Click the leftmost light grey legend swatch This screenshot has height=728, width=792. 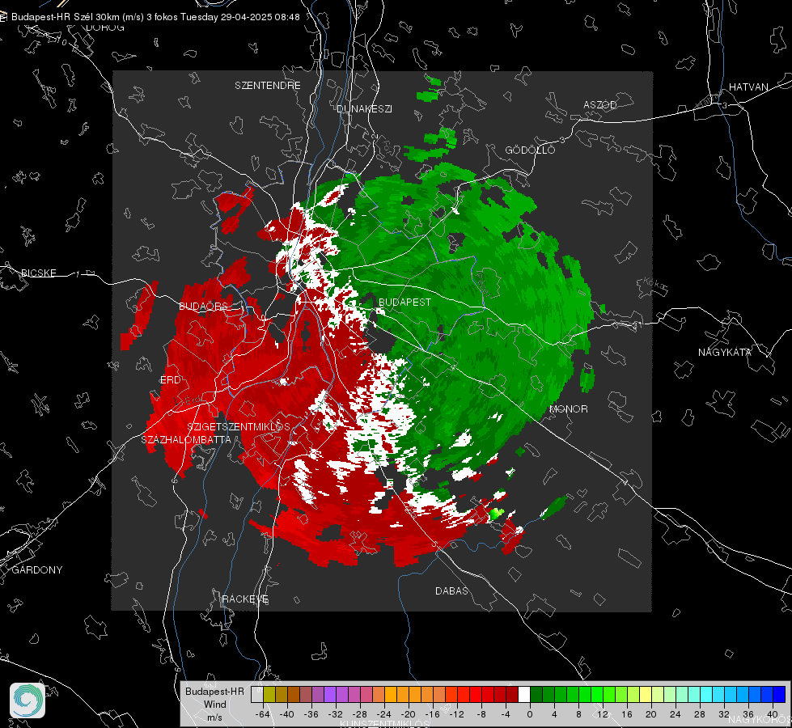257,695
